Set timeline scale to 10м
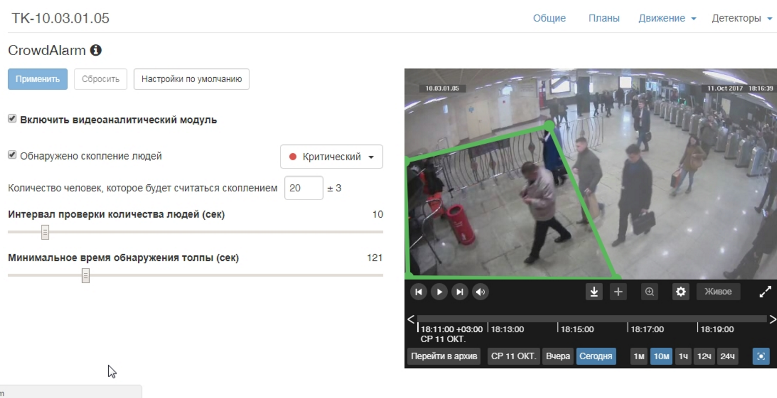 tap(661, 356)
